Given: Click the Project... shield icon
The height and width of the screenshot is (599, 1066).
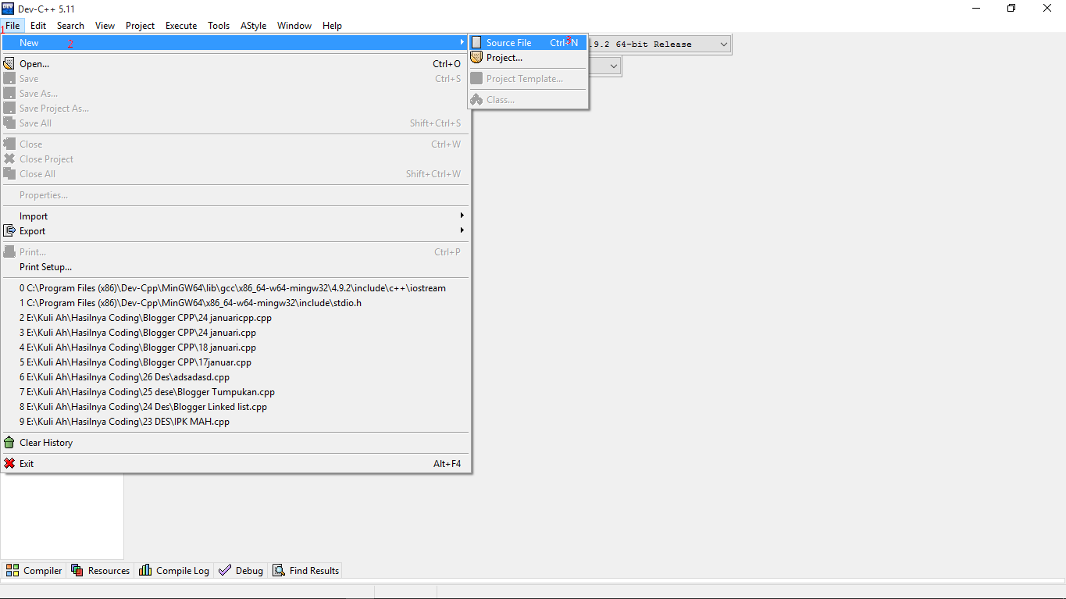Looking at the screenshot, I should point(476,58).
